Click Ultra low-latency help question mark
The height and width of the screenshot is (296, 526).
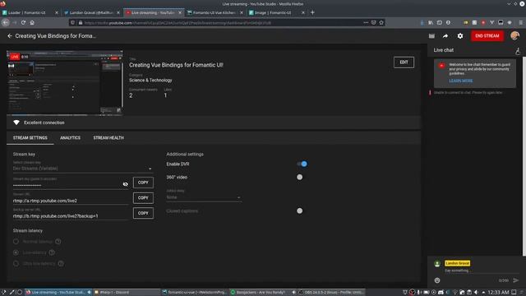[61, 263]
